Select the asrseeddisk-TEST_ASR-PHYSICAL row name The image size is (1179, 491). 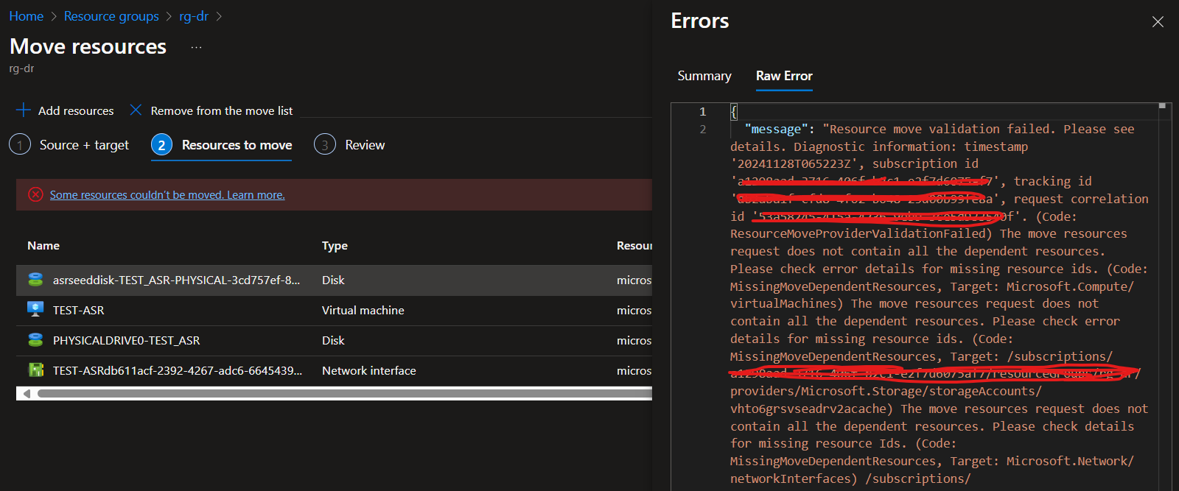tap(176, 280)
